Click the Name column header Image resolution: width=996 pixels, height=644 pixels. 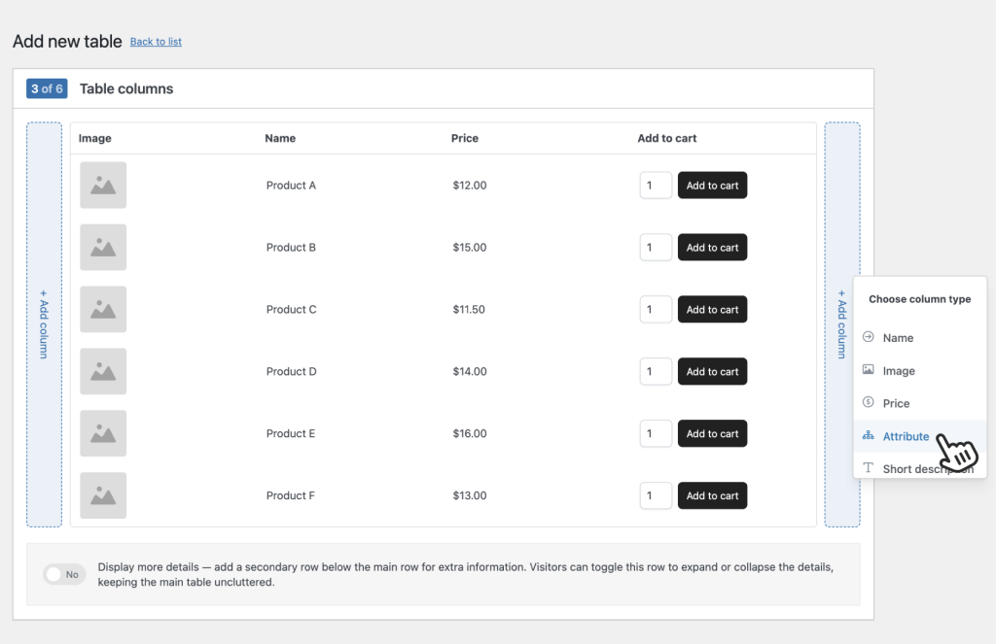pyautogui.click(x=280, y=138)
